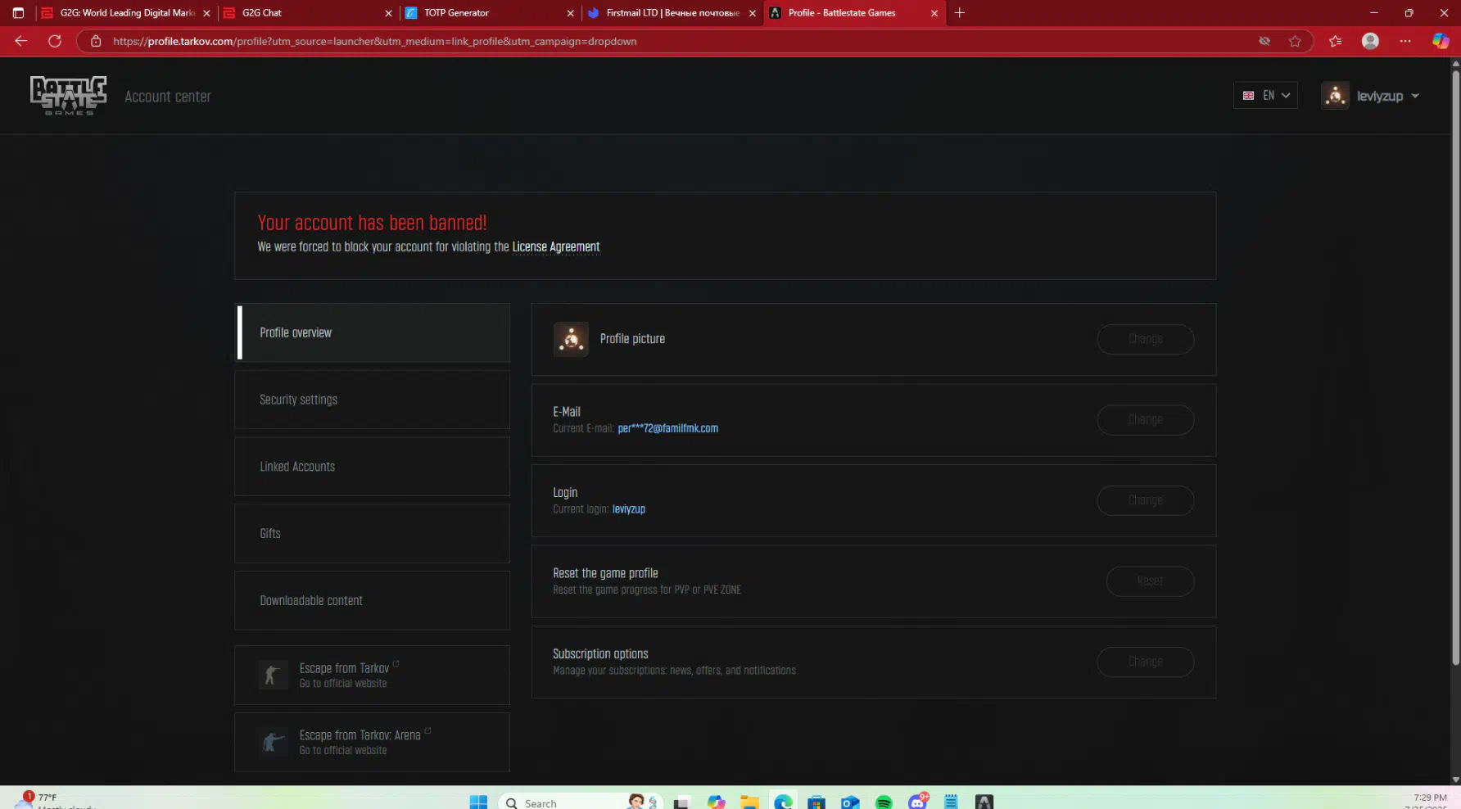Screen dimensions: 1461x809
Task: Close the TOTP Generator tab
Action: pyautogui.click(x=570, y=13)
